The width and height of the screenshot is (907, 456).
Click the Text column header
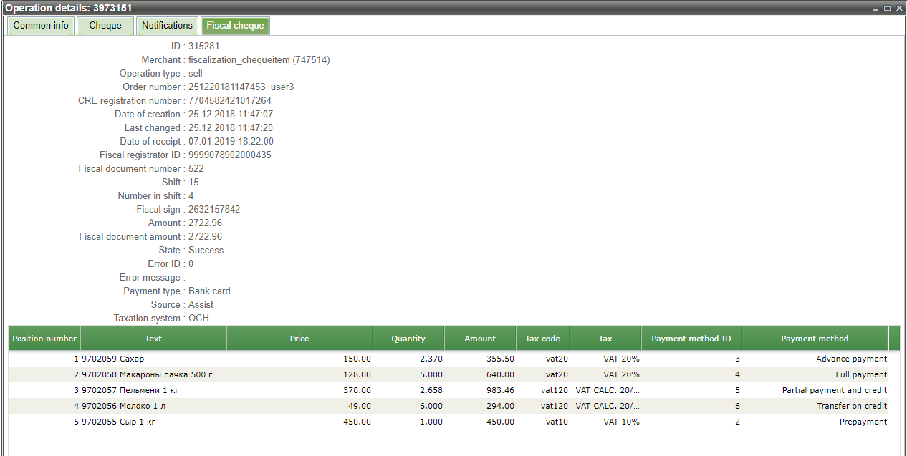pos(153,339)
